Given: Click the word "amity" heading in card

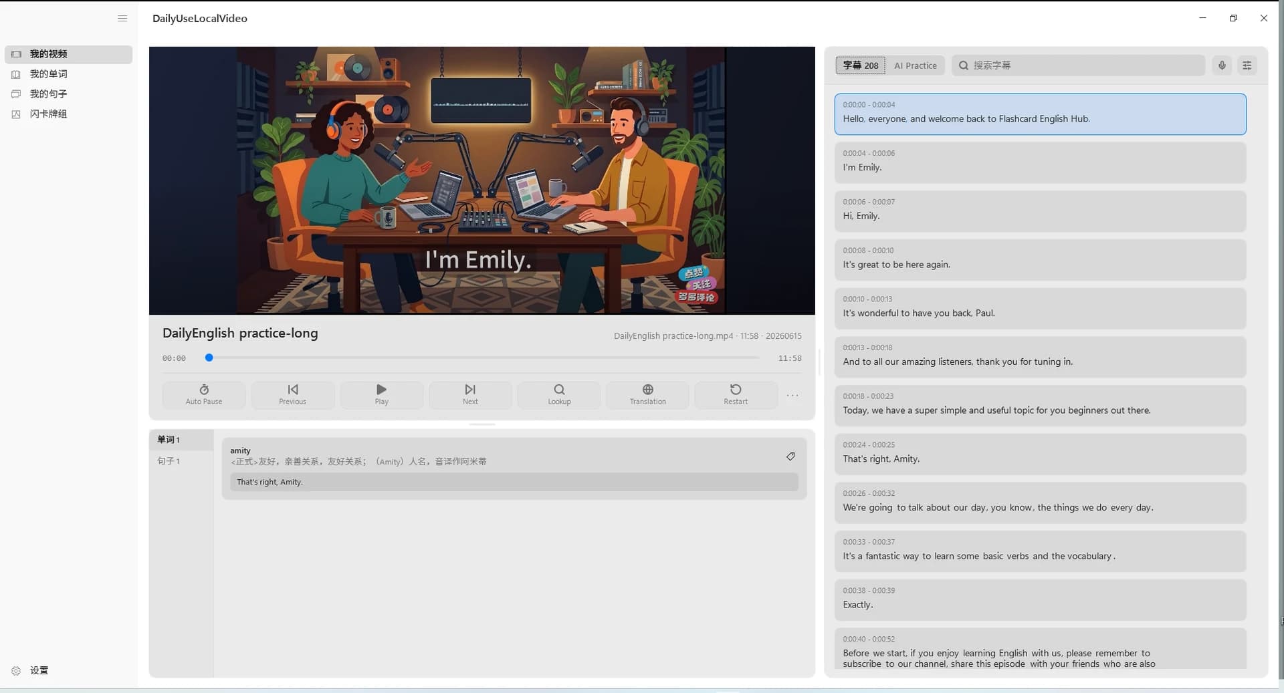Looking at the screenshot, I should tap(240, 450).
